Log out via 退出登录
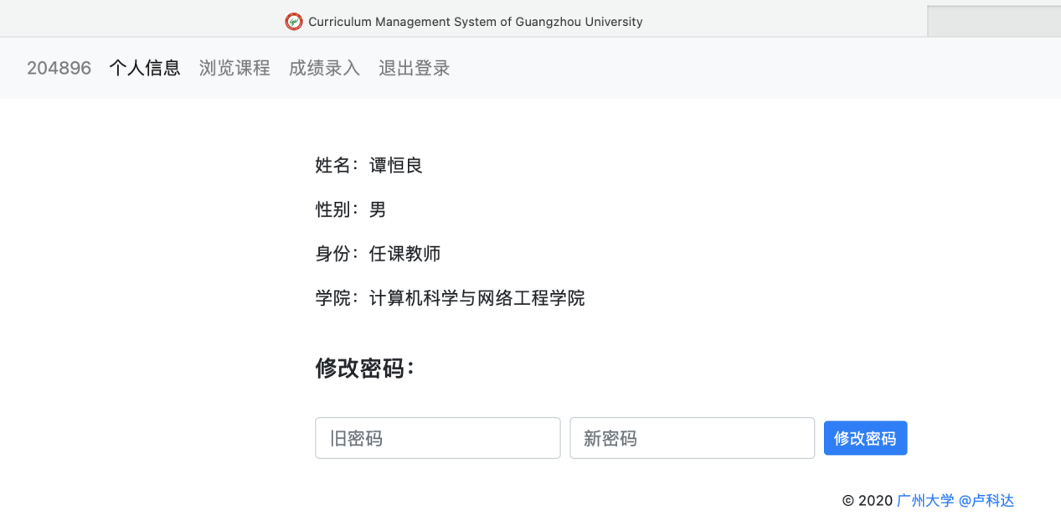The image size is (1061, 521). pos(414,68)
